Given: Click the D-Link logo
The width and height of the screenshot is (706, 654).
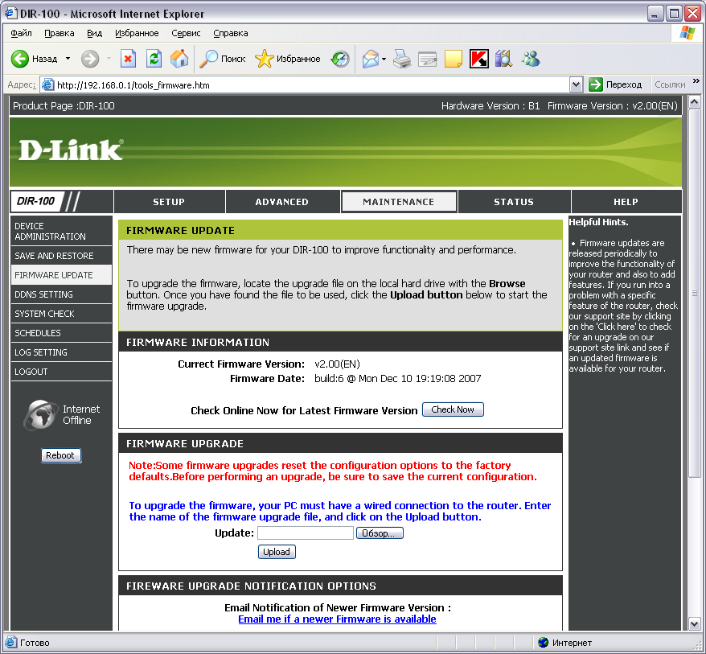Looking at the screenshot, I should click(71, 150).
